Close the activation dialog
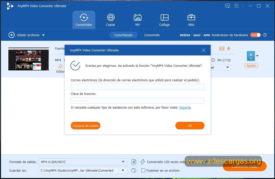 tap(203, 50)
